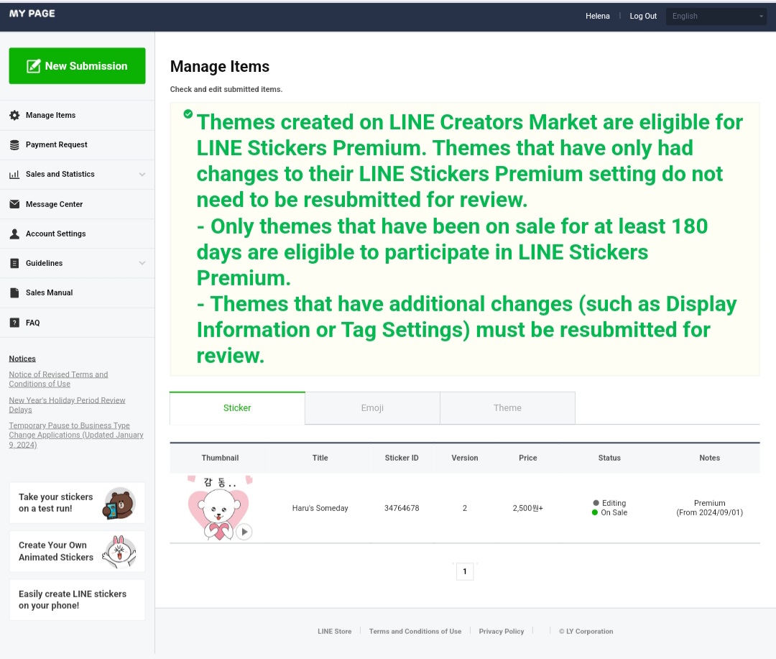The width and height of the screenshot is (776, 659).
Task: Click the Take your stickers on a test run banner
Action: coord(77,503)
